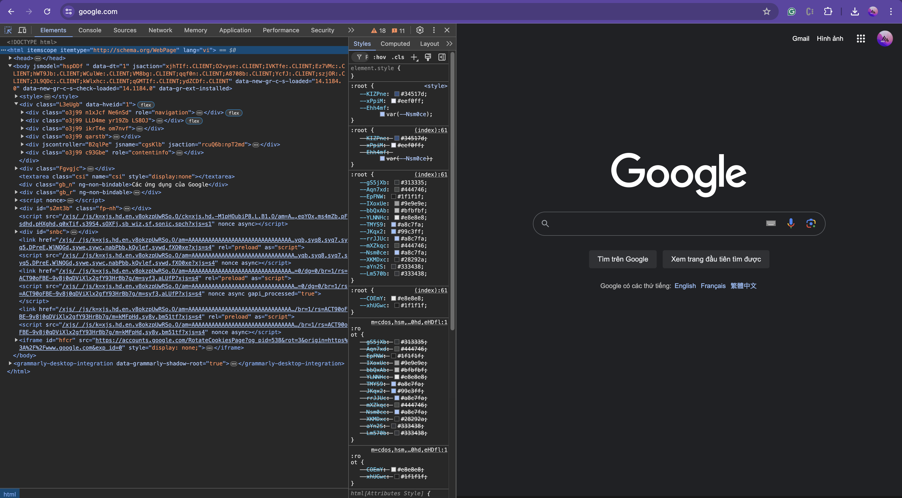Toggle the .cls class editor
This screenshot has width=902, height=498.
pyautogui.click(x=398, y=57)
